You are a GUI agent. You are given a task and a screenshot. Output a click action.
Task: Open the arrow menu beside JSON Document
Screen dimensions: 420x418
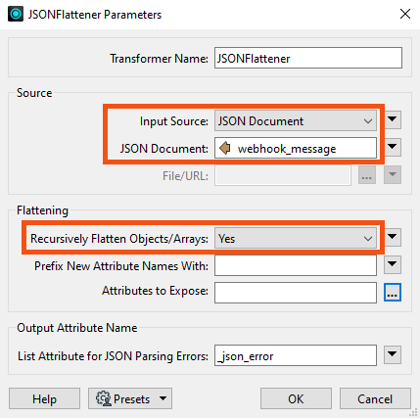pos(393,148)
